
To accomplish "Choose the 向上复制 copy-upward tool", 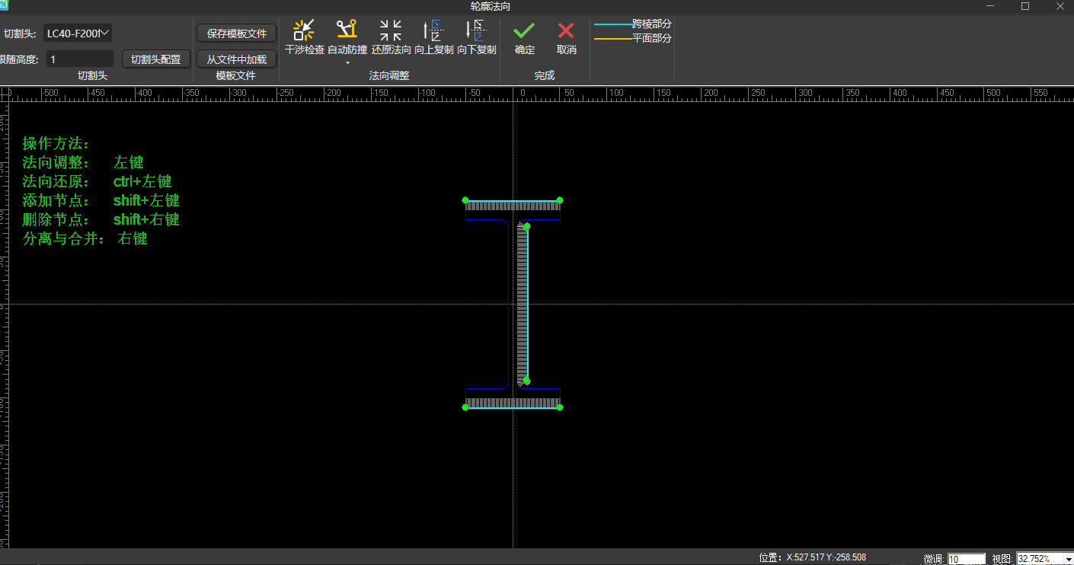I will click(434, 37).
